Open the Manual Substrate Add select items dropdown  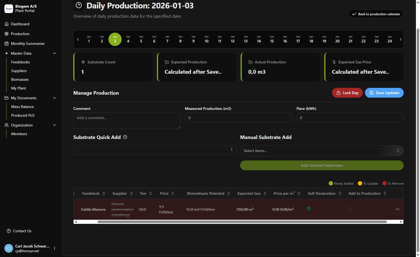[x=322, y=151]
